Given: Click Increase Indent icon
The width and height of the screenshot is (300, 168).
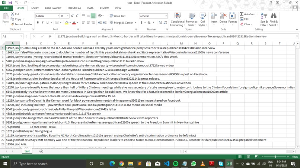Looking at the screenshot, I should click(105, 23).
